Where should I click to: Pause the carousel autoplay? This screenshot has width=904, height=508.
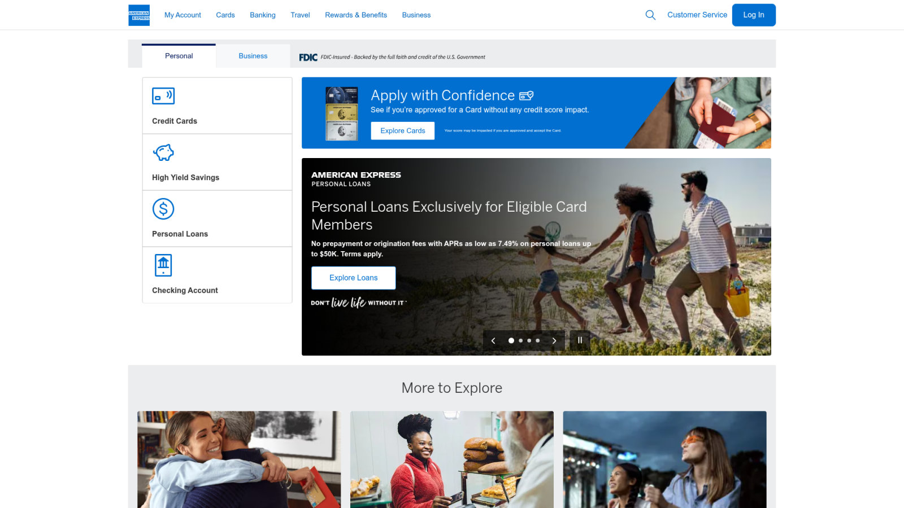click(x=580, y=340)
